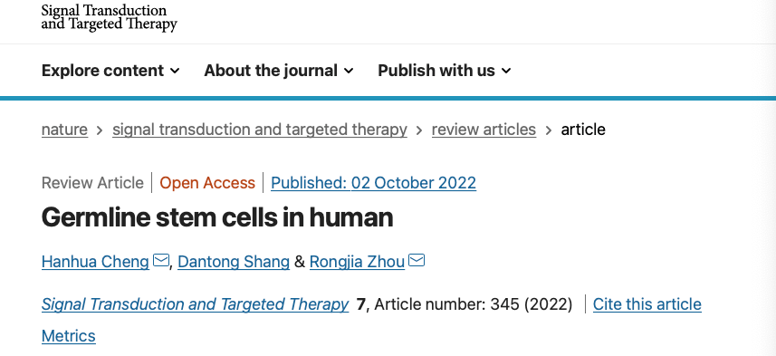This screenshot has height=356, width=776.
Task: Open the Metrics link
Action: tap(68, 336)
